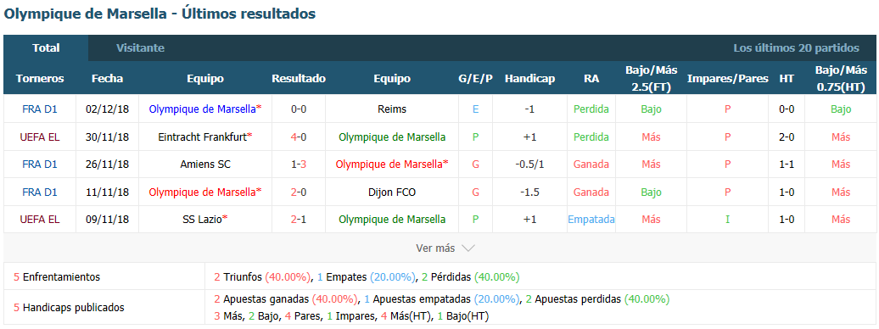Open the 4-0 result of Frankfurt match
879x329 pixels.
pos(299,137)
